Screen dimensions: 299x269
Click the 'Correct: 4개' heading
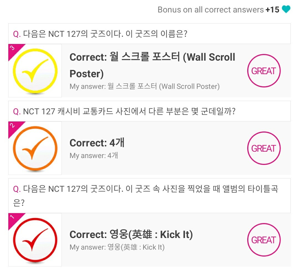pyautogui.click(x=97, y=143)
